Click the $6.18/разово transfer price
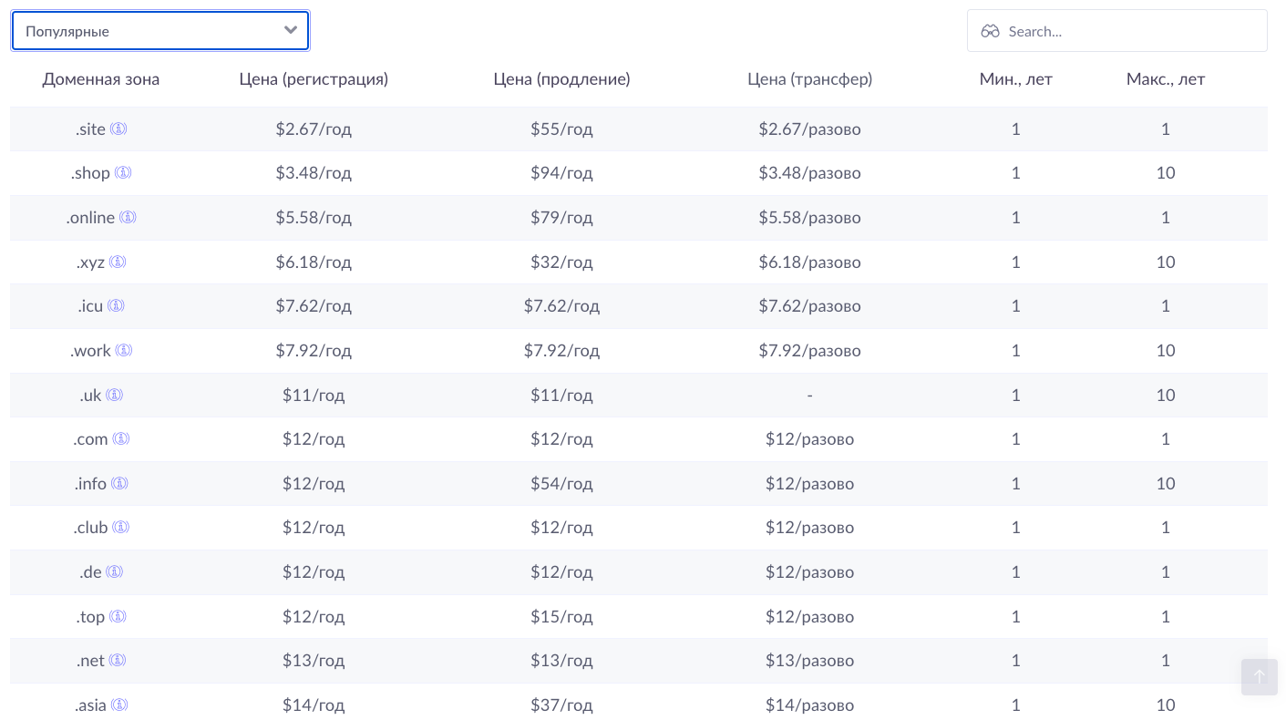 pos(809,262)
